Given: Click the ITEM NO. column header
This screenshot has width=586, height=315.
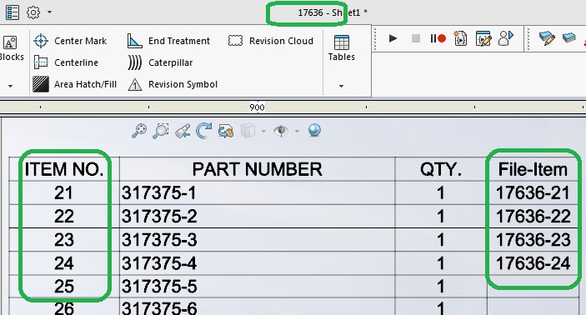Looking at the screenshot, I should (64, 169).
